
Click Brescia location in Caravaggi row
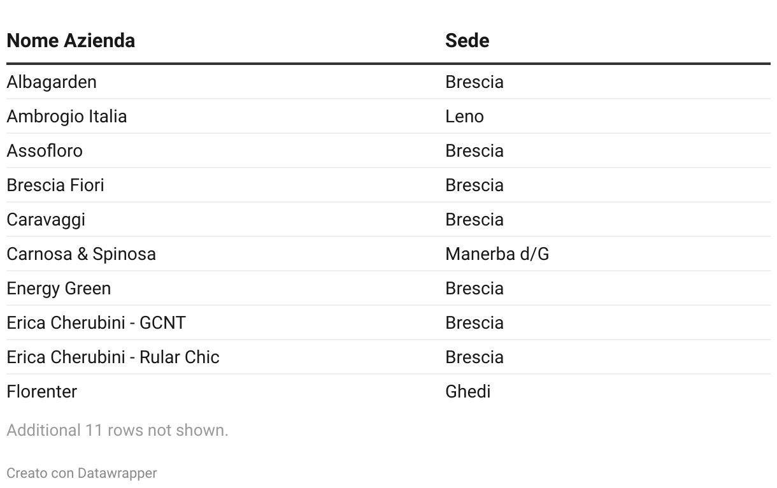tap(474, 220)
